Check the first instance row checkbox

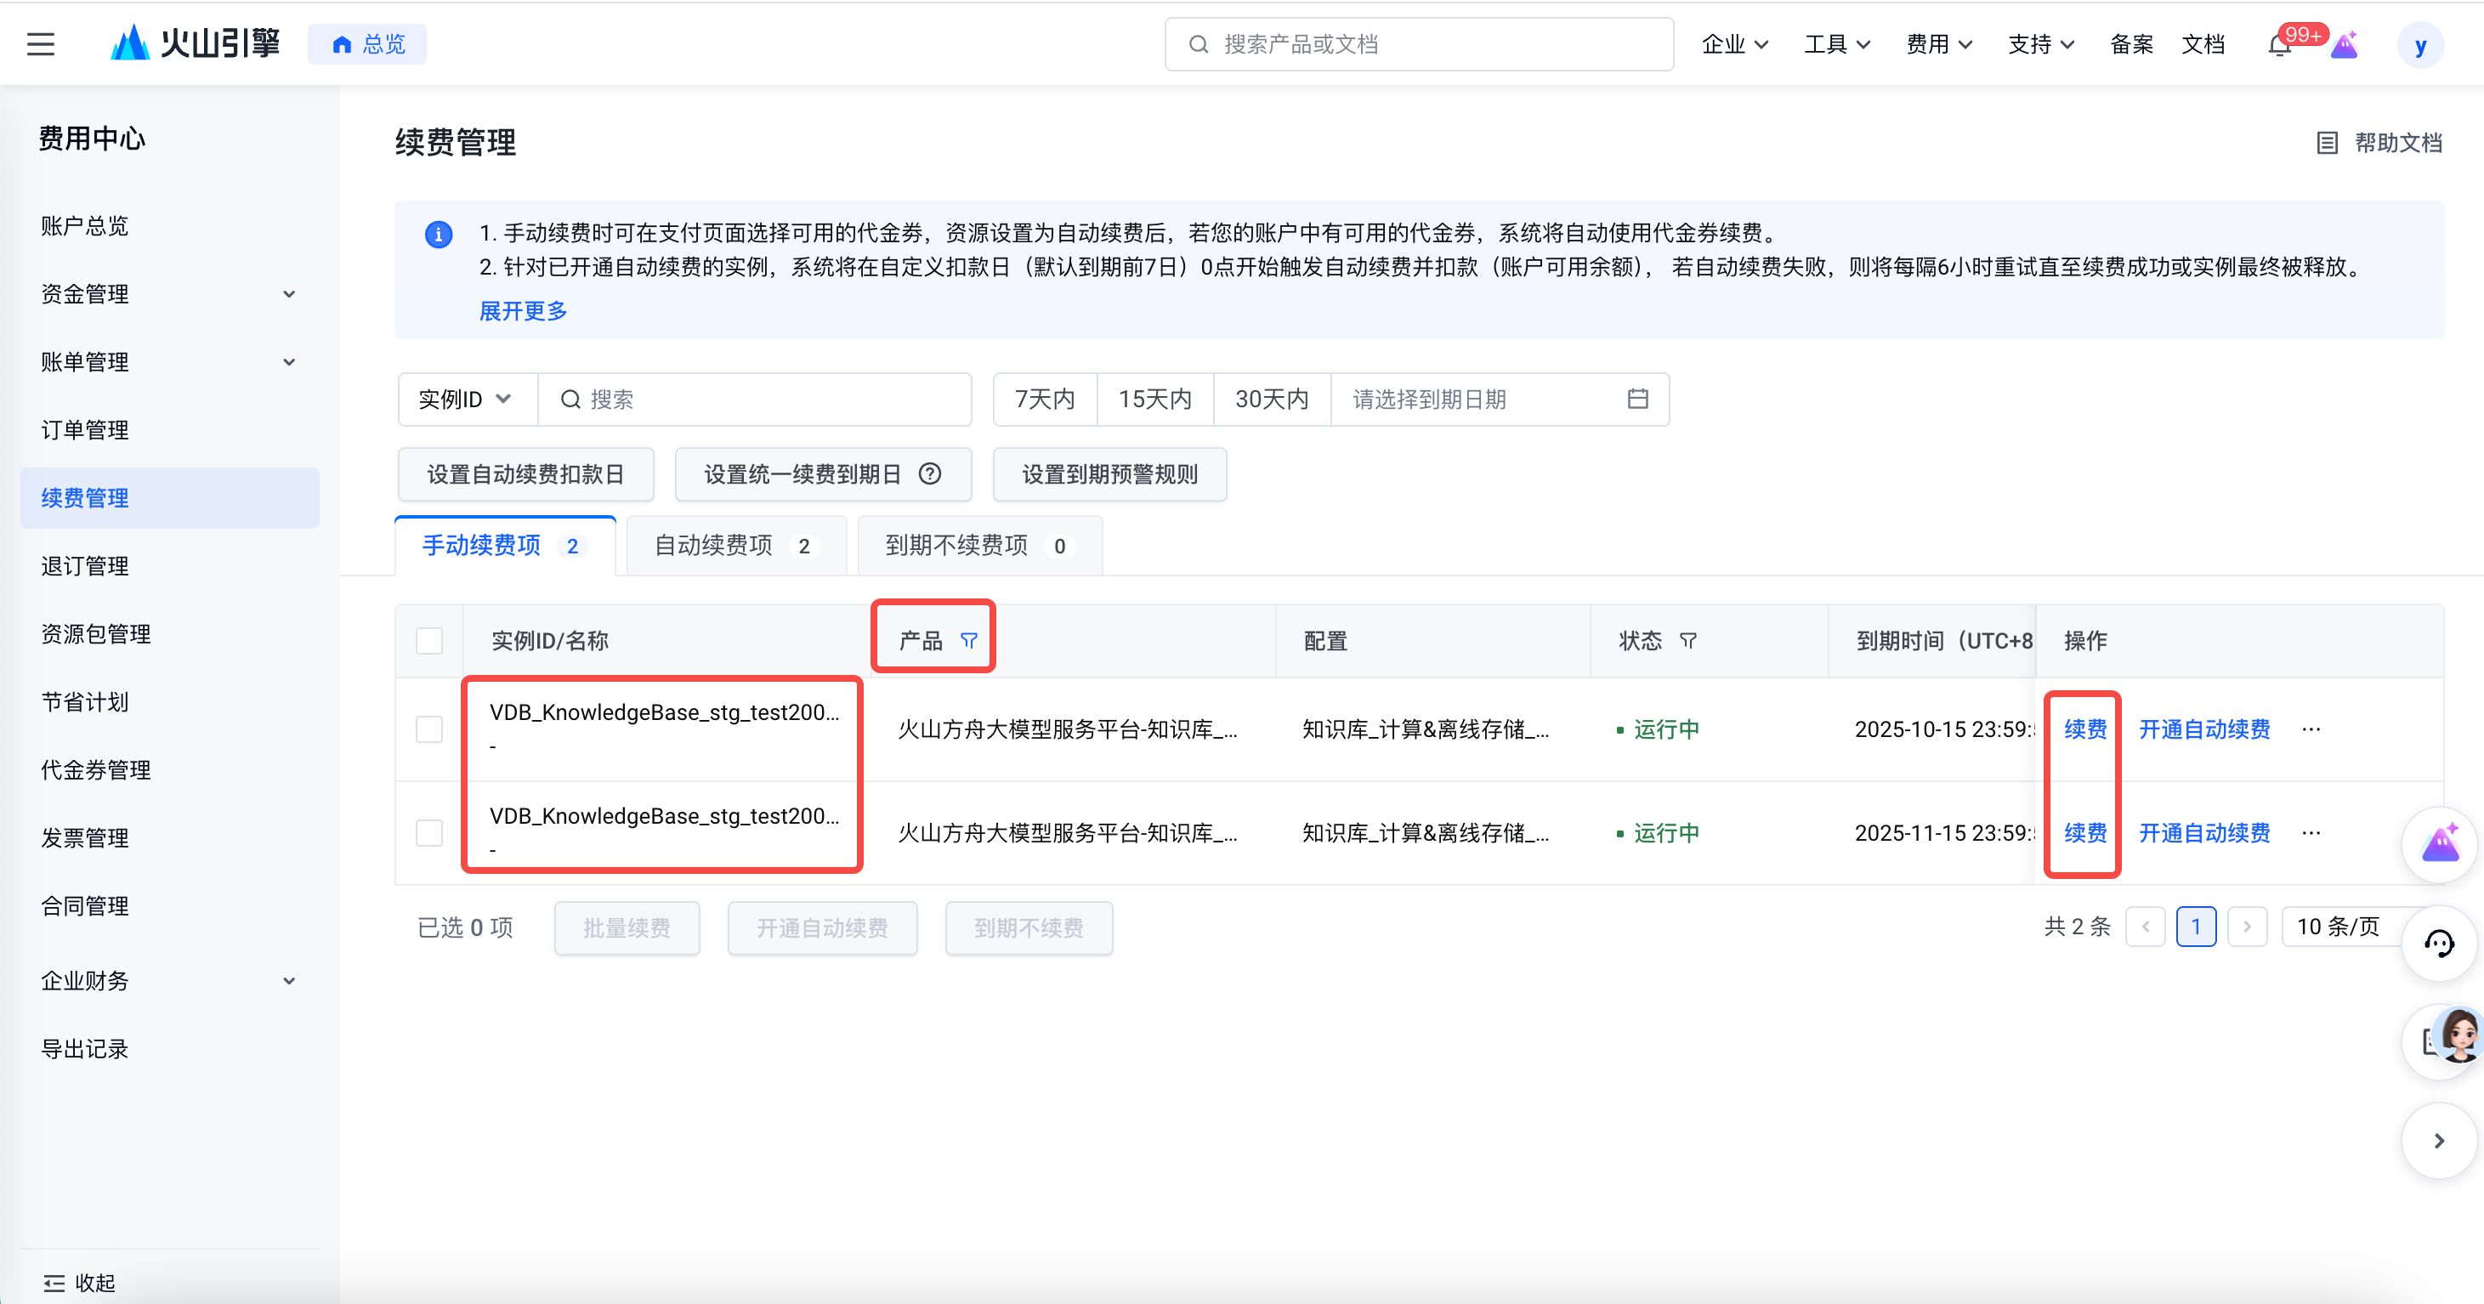click(x=429, y=729)
